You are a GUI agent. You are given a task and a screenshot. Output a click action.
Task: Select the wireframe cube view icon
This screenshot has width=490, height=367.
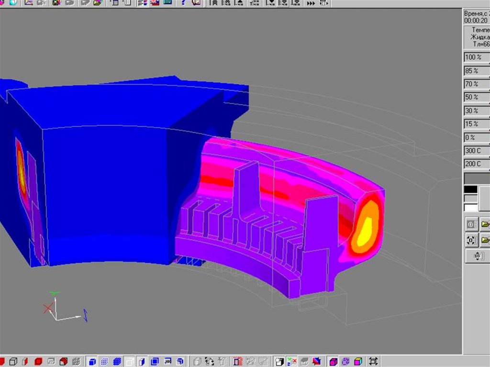pyautogui.click(x=14, y=361)
